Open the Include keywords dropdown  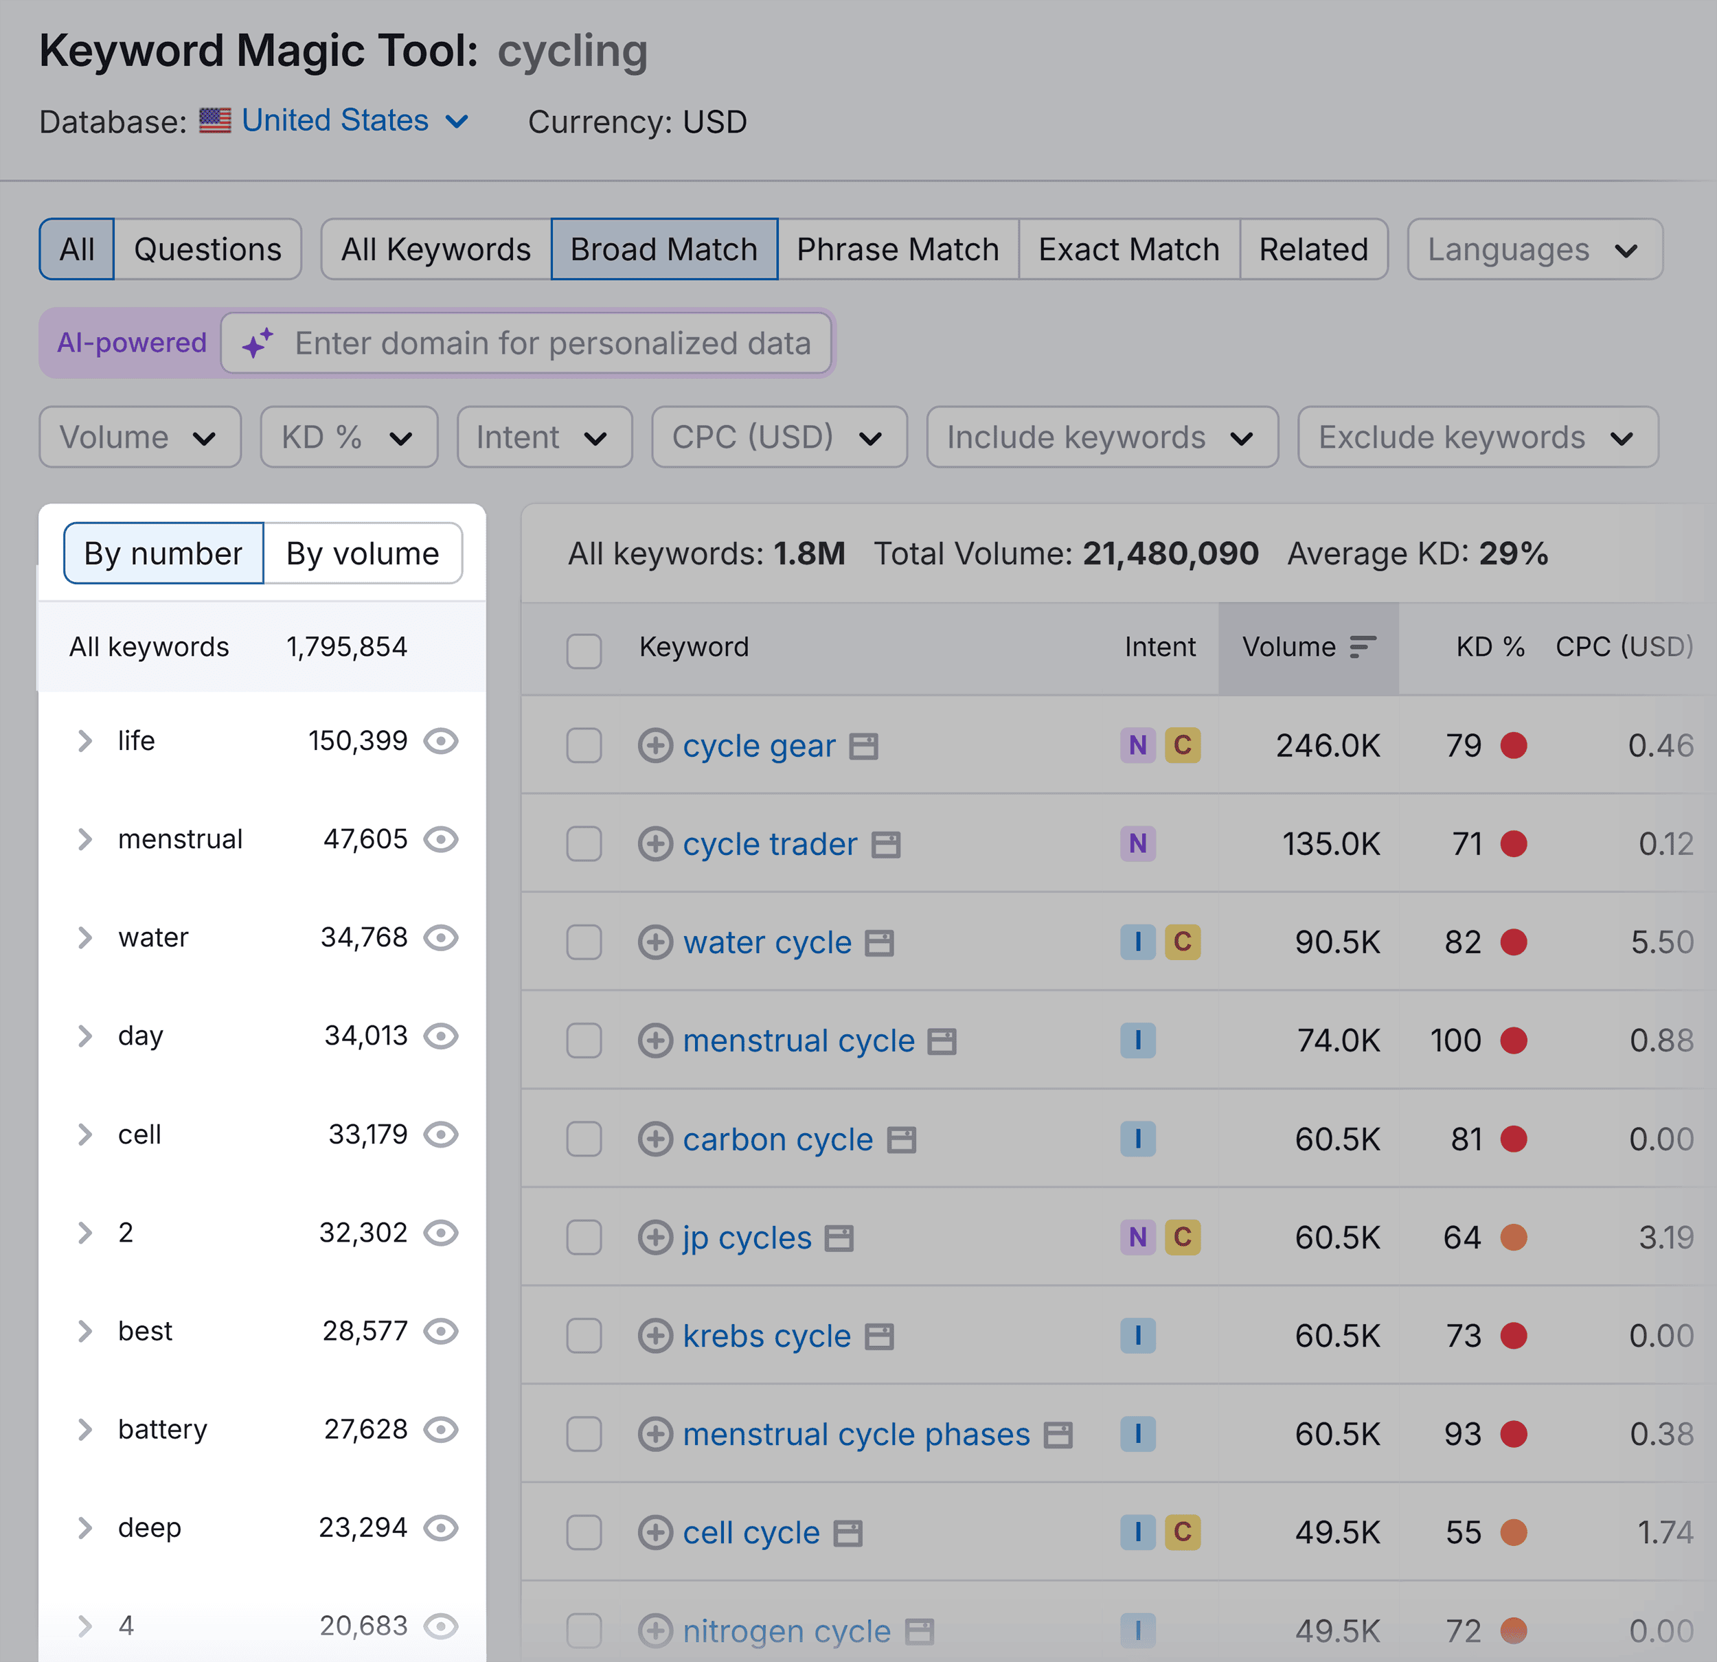point(1102,436)
